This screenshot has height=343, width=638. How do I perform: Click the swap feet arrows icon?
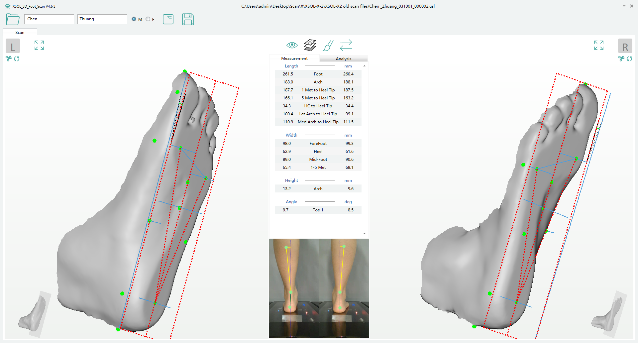pyautogui.click(x=346, y=45)
